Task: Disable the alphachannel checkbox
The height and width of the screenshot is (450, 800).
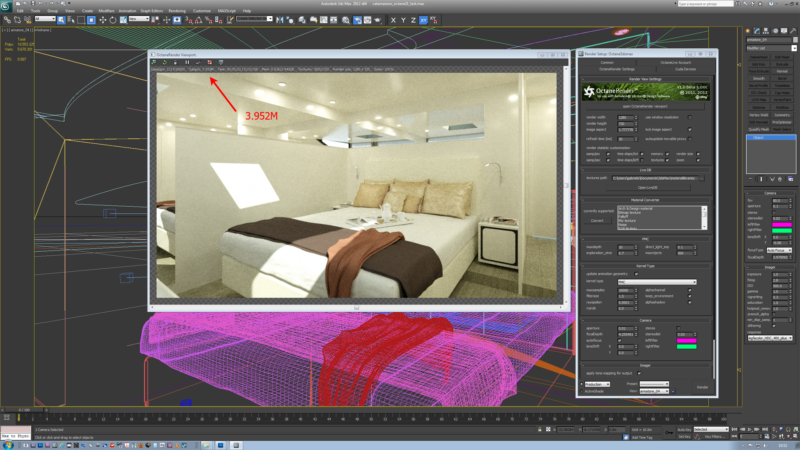Action: pos(690,290)
